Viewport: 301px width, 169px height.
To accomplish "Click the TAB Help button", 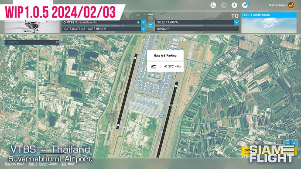I will click(x=68, y=164).
